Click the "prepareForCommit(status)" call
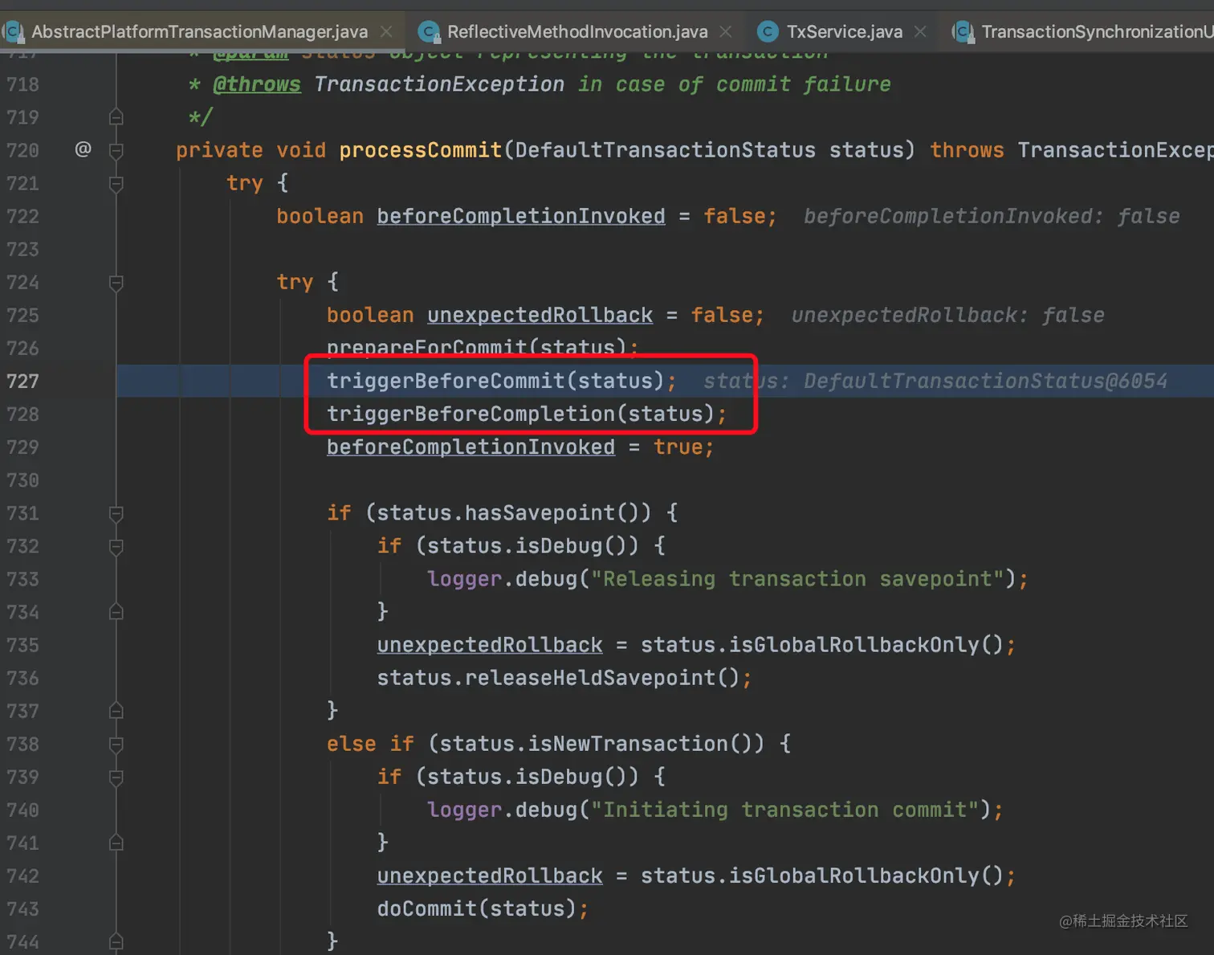Screen dimensions: 1214x955 tap(476, 348)
